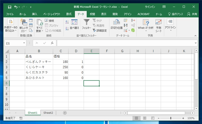Click the Name Box showing E6
202x124 pixels.
tap(14, 43)
